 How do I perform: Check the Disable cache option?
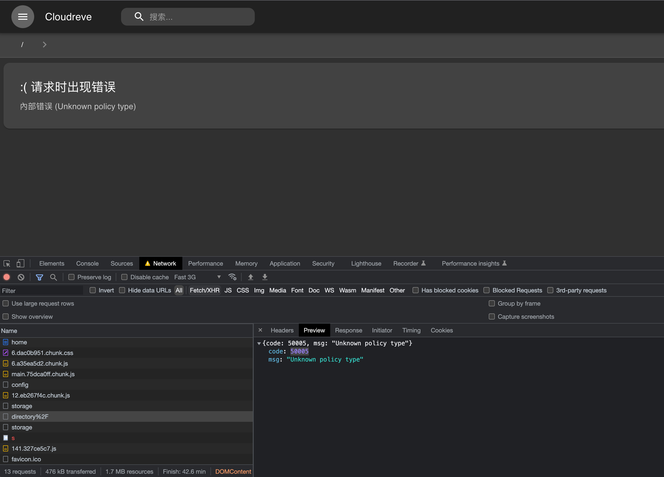pos(124,277)
